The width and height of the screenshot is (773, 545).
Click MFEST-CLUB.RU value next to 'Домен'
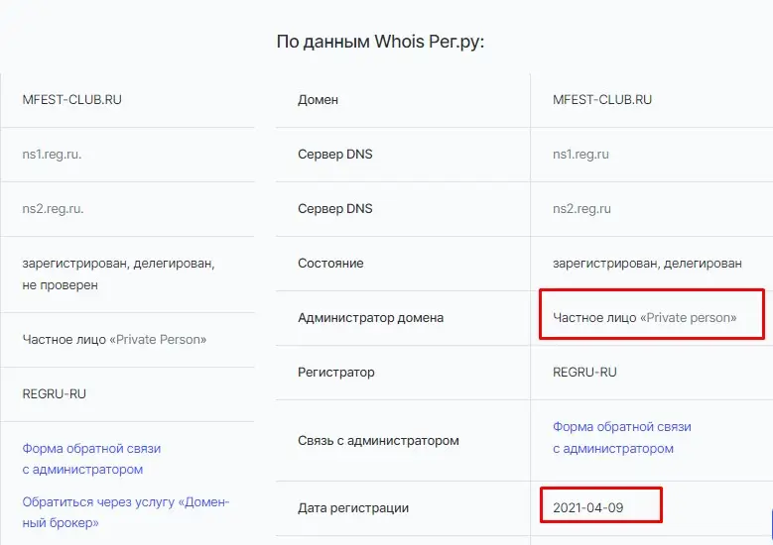602,100
